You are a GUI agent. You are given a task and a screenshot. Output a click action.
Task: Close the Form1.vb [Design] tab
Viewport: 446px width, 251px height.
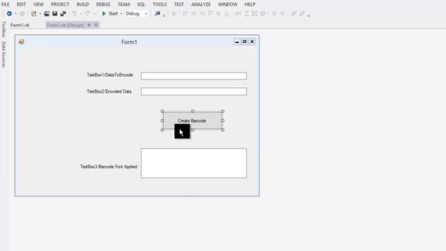point(96,25)
